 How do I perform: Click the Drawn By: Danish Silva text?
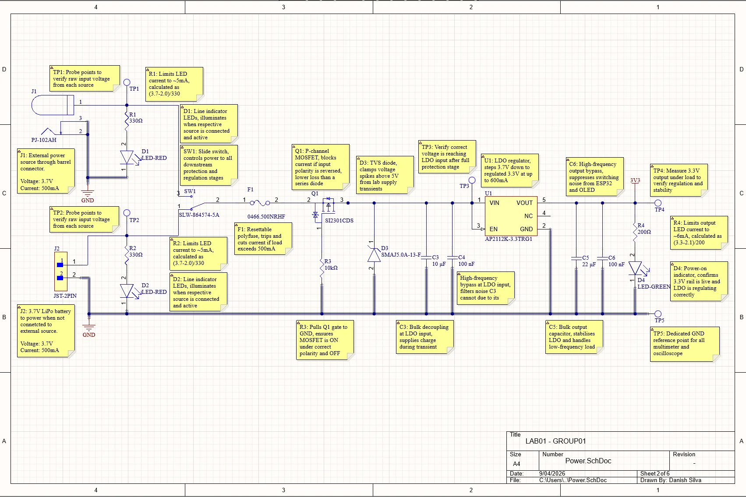point(671,480)
